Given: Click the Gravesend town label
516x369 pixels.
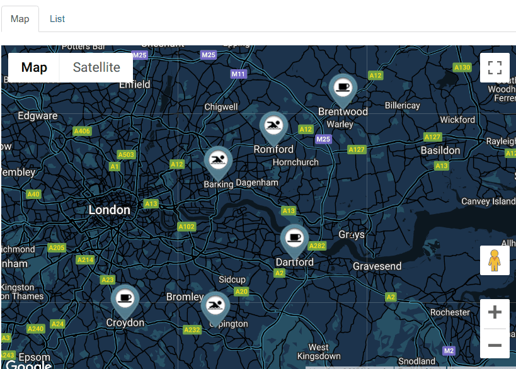Looking at the screenshot, I should click(377, 266).
